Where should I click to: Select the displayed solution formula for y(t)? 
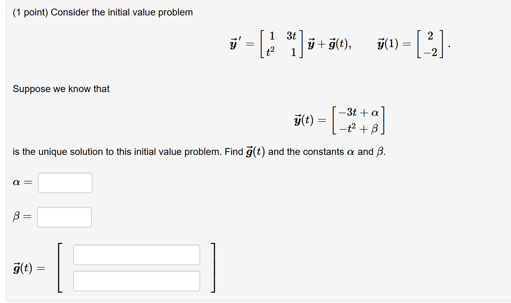(339, 120)
